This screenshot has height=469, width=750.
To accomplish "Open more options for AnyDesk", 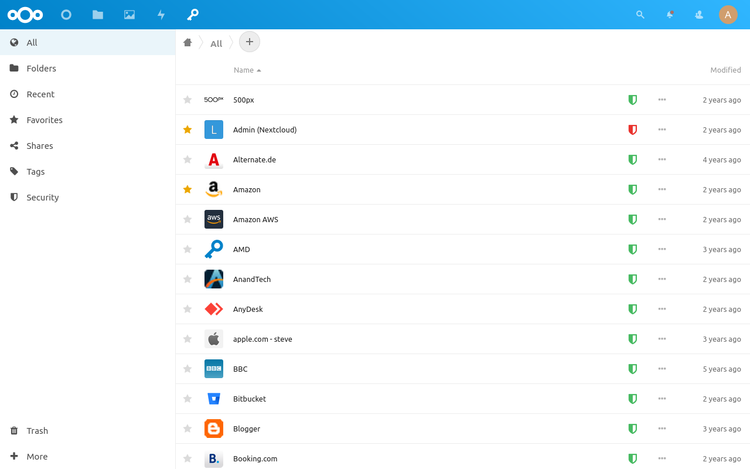I will 662,309.
